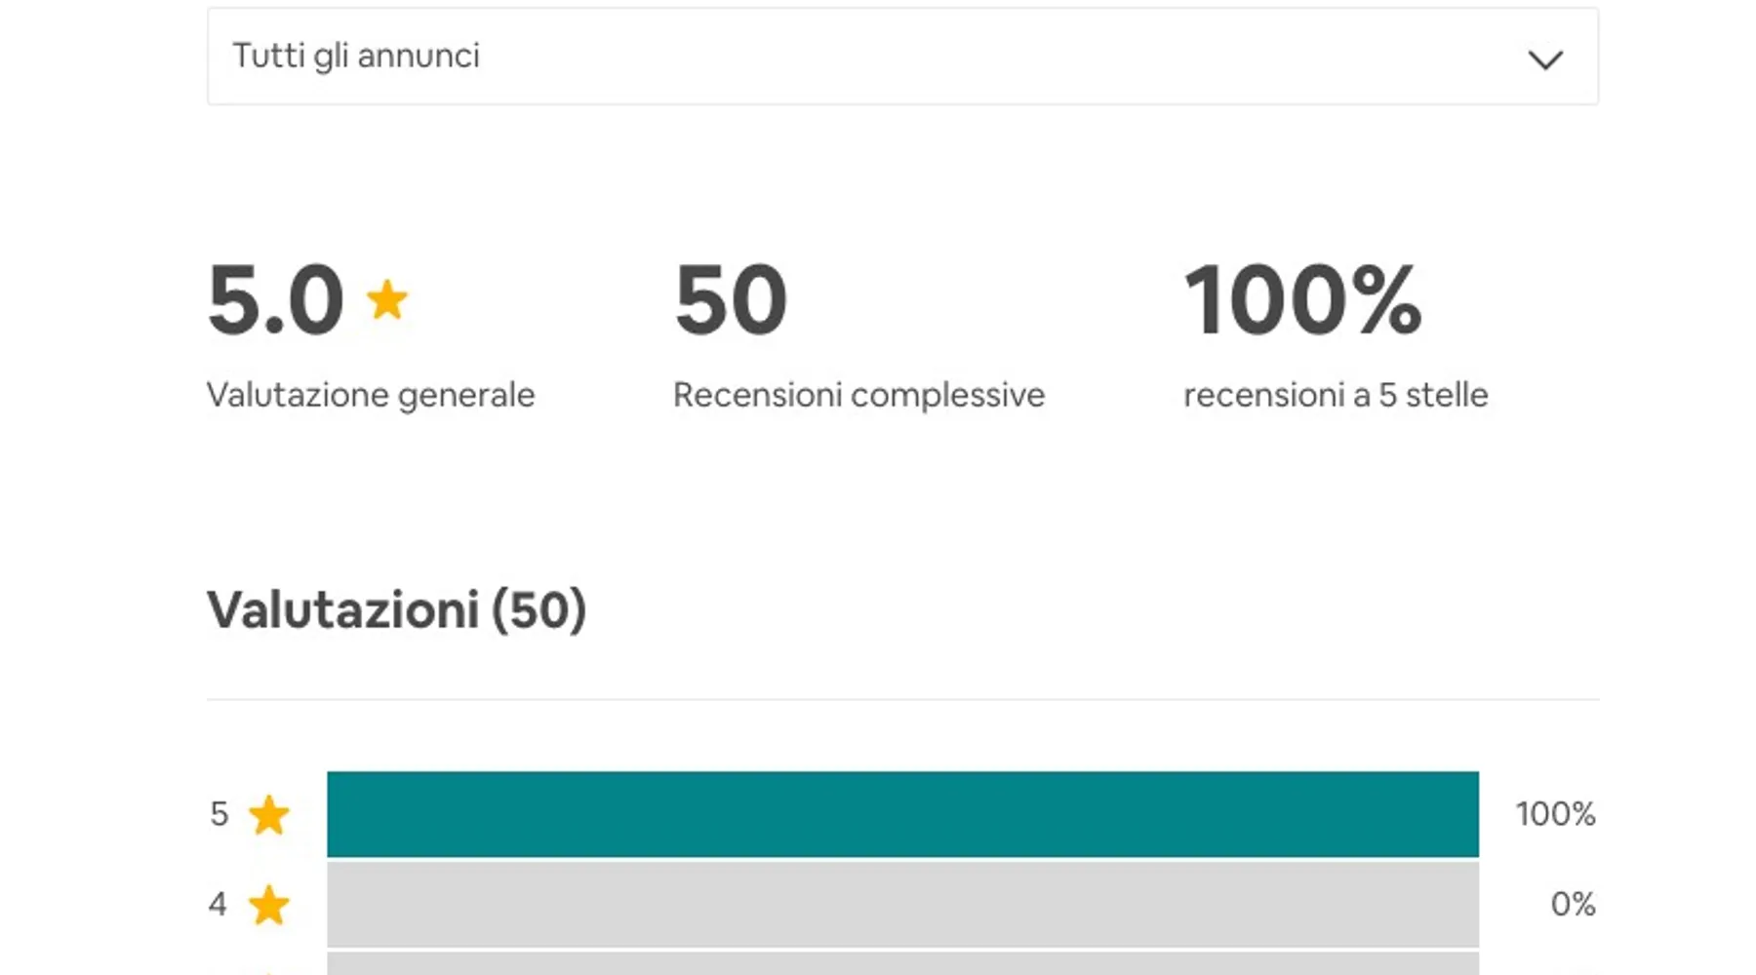Click the "Tutti gli annunci" text
Screen dimensions: 1756x975
(356, 57)
